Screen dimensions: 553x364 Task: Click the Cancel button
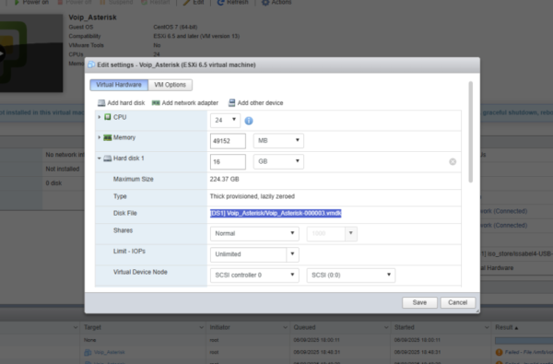coord(458,302)
